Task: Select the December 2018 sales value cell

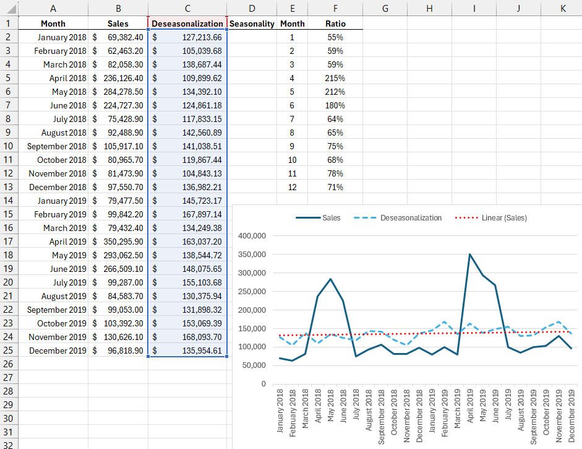Action: point(118,187)
